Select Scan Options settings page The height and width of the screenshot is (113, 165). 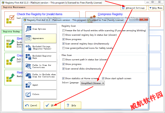40,29
